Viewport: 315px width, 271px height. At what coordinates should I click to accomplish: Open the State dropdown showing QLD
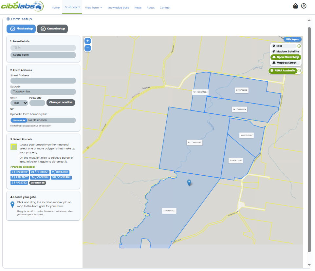19,103
